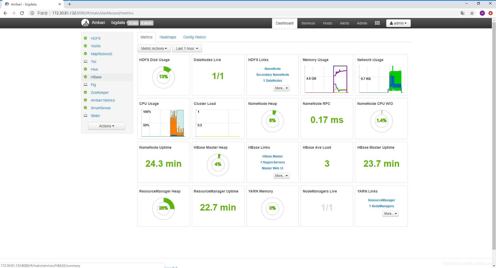This screenshot has height=268, width=496.
Task: Open the Cluster Load graph
Action: [218, 123]
